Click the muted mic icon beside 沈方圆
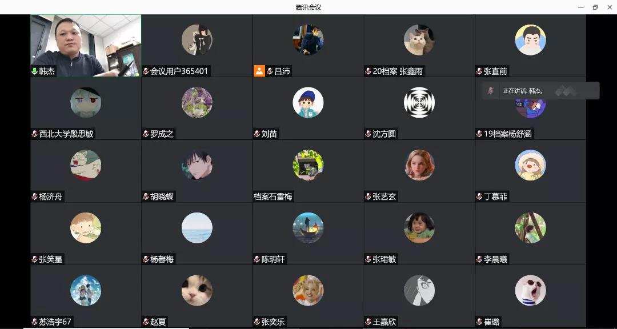This screenshot has width=617, height=329. 368,134
